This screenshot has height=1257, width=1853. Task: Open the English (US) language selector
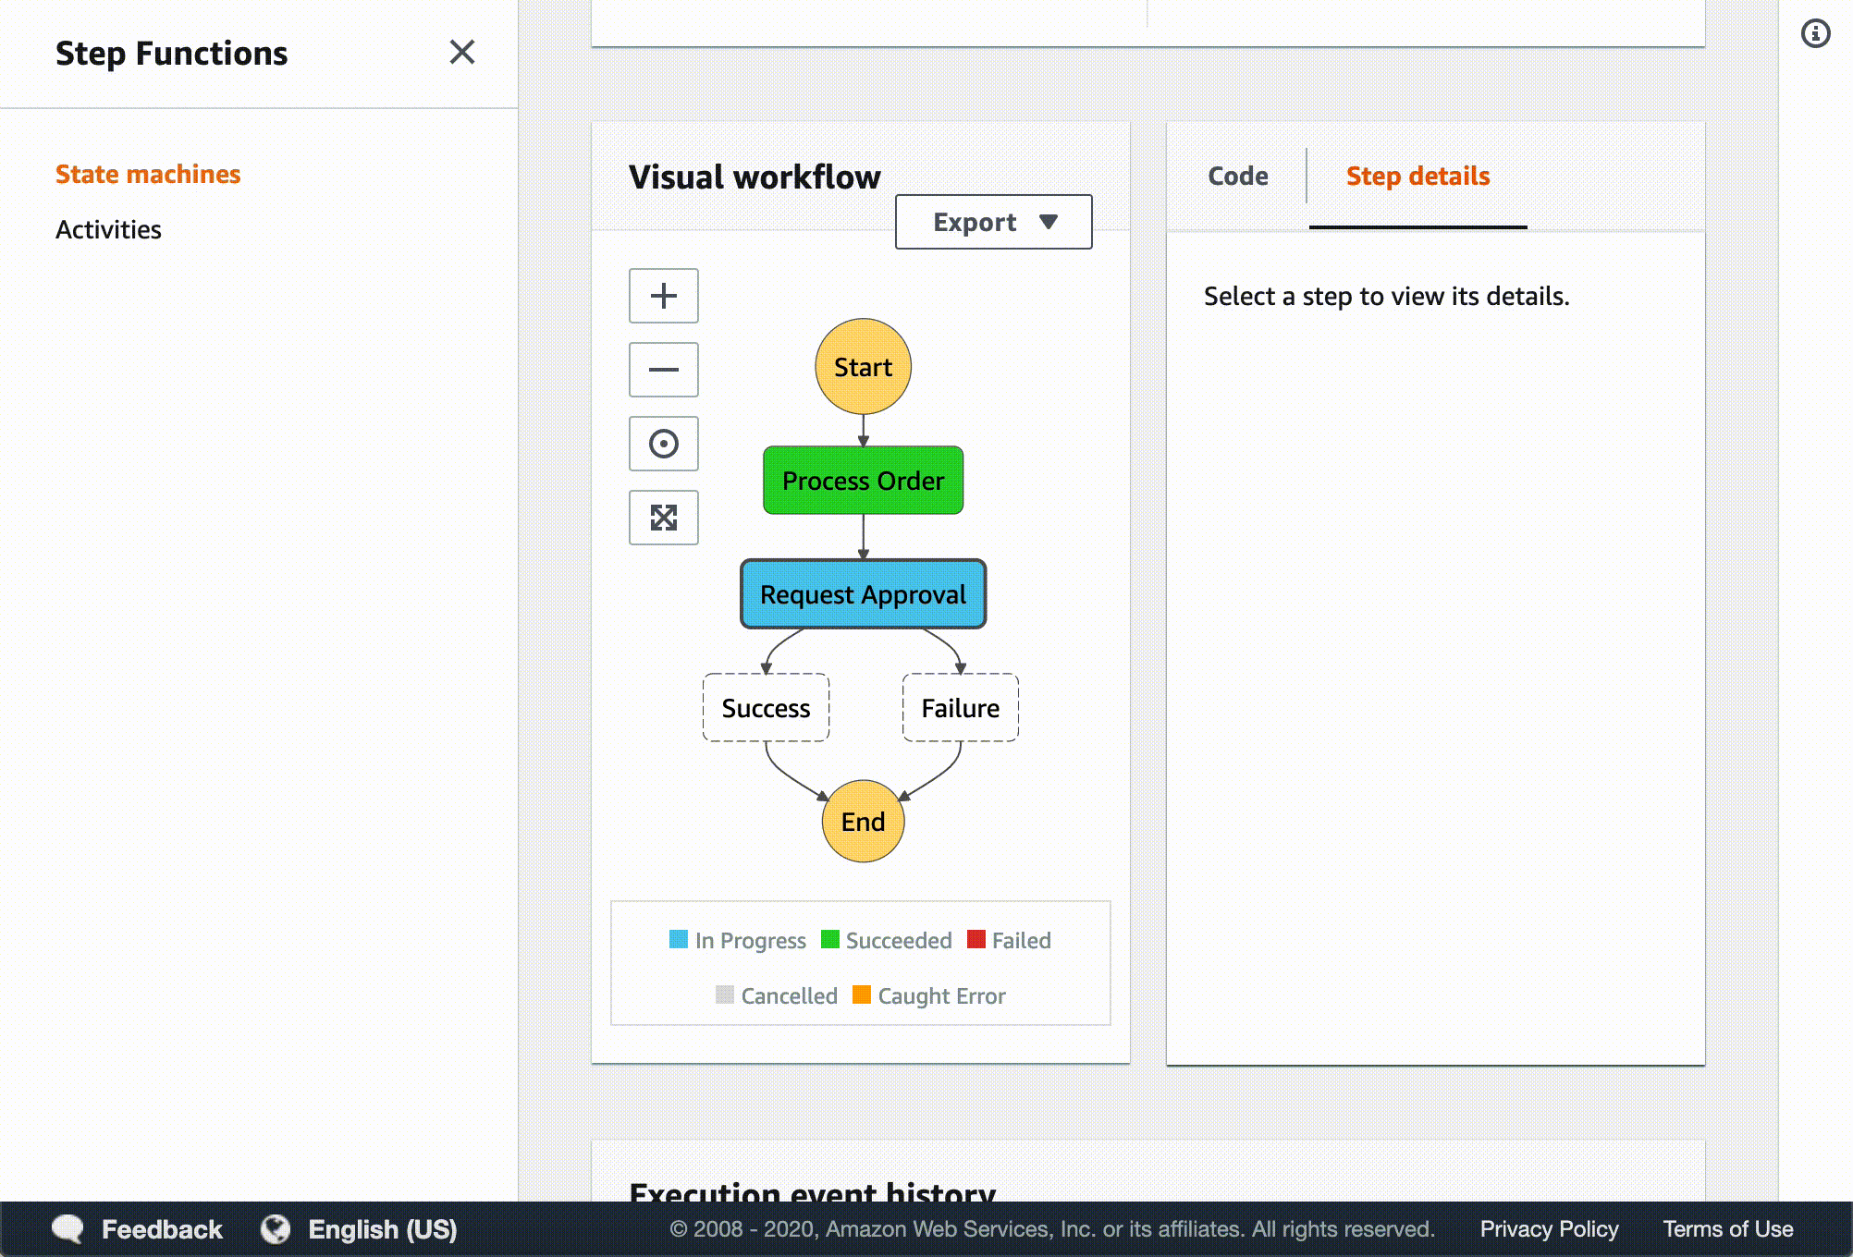pos(382,1228)
